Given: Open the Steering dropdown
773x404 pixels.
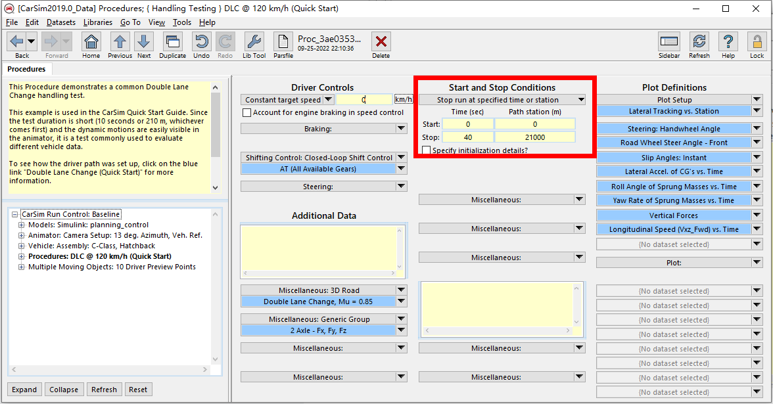Looking at the screenshot, I should click(401, 187).
